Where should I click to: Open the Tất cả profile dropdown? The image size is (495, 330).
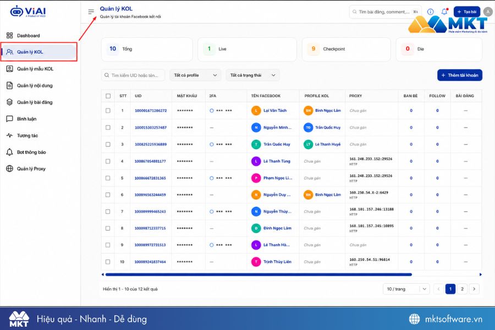[195, 75]
